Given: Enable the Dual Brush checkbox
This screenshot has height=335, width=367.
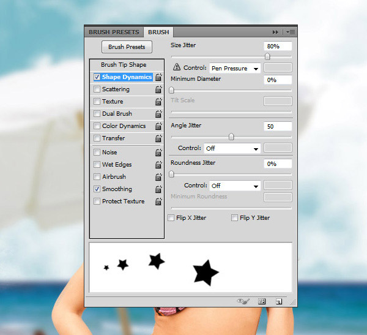Looking at the screenshot, I should [97, 113].
